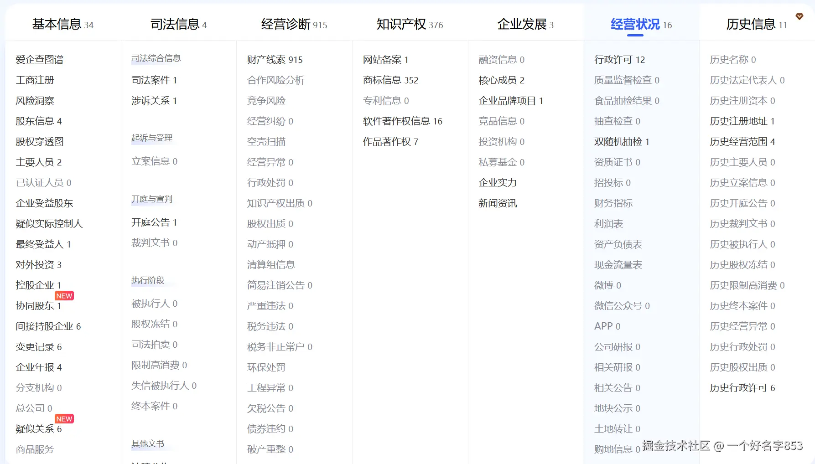View 历史经营范围 4 records

coord(742,142)
